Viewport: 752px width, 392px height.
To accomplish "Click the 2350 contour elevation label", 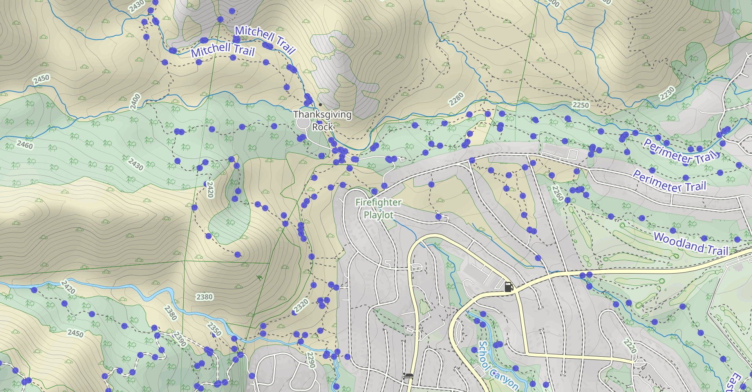I will (215, 329).
